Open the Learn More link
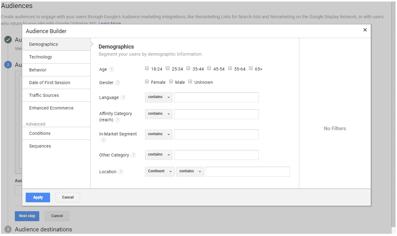The width and height of the screenshot is (397, 236). (x=109, y=23)
